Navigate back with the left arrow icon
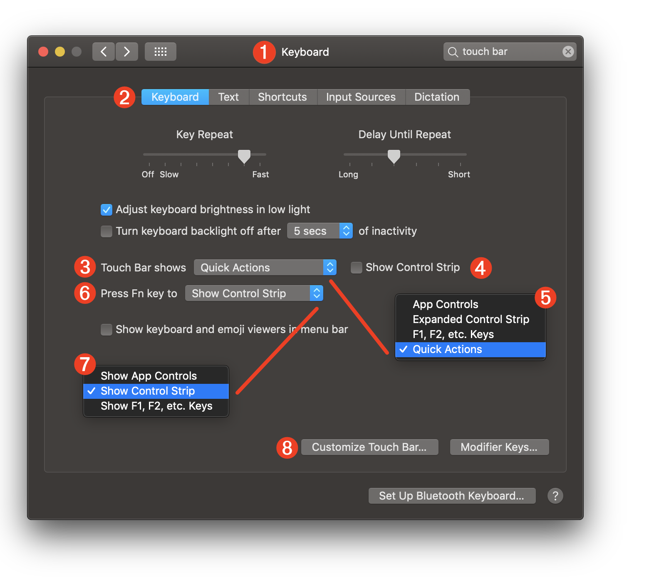This screenshot has width=649, height=577. [x=103, y=51]
